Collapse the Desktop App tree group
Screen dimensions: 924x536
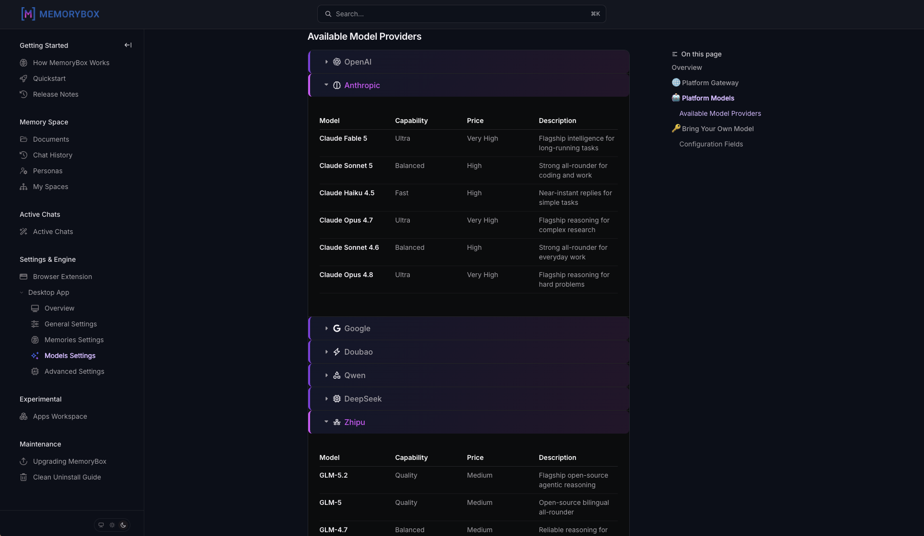click(x=22, y=292)
